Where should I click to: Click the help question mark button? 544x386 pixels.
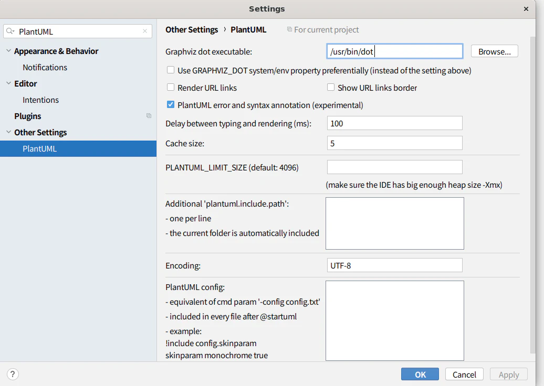[13, 374]
